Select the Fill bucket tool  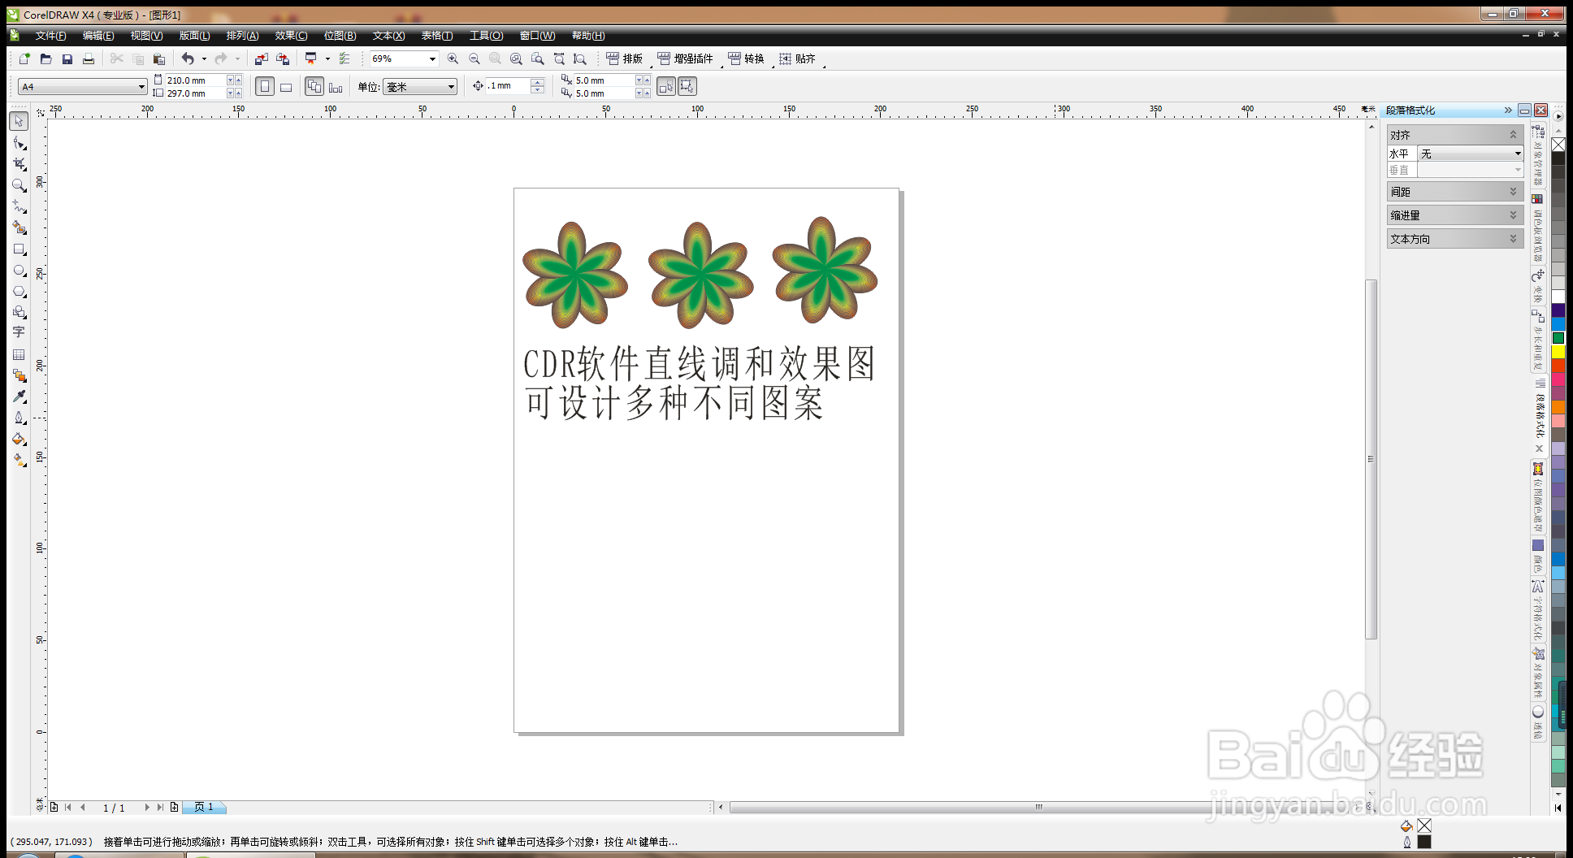tap(19, 439)
